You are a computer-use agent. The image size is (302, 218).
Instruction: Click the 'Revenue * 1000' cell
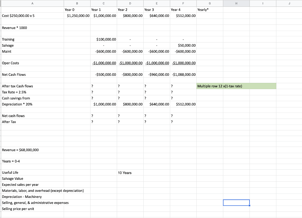point(32,28)
